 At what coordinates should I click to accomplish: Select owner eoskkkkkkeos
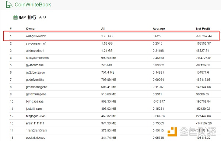35,138
